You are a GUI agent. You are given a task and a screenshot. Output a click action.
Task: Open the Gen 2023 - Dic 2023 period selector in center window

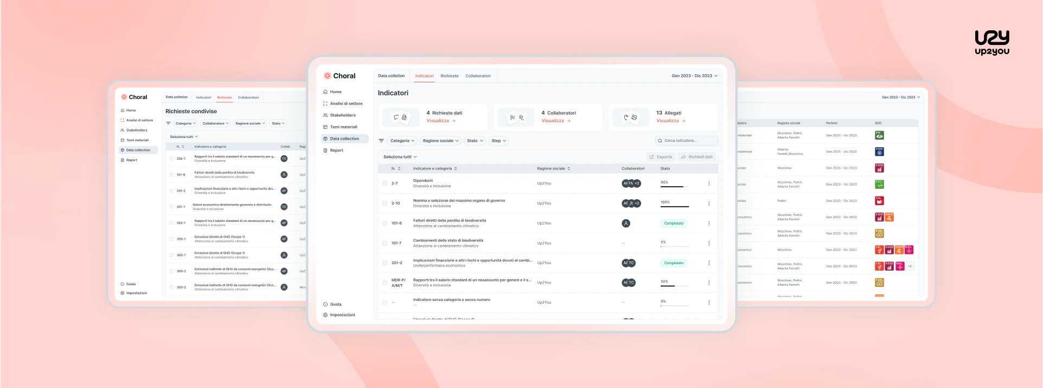[x=694, y=76]
